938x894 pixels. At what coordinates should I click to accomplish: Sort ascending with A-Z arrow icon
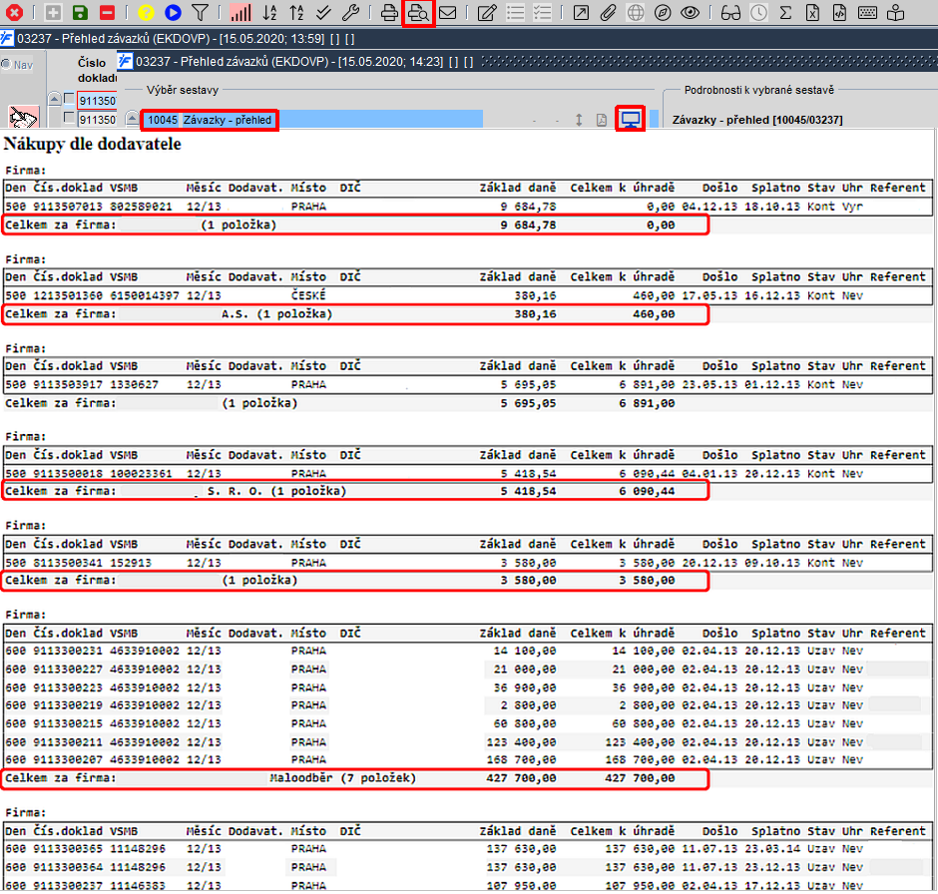(x=270, y=13)
